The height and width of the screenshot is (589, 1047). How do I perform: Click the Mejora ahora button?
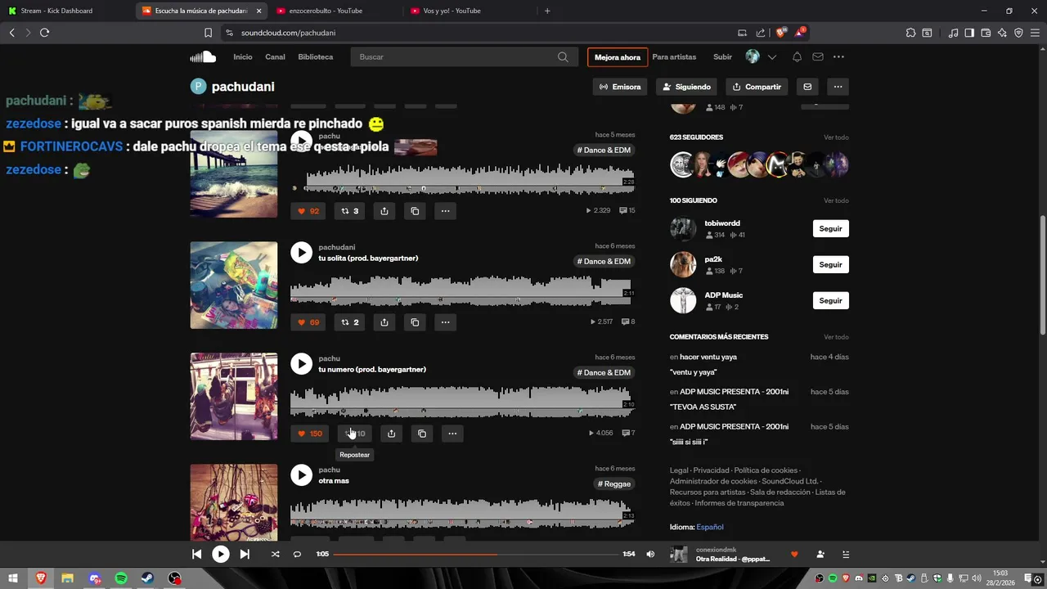coord(618,57)
